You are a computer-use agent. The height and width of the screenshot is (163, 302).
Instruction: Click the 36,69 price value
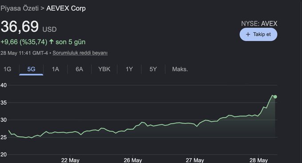pyautogui.click(x=20, y=26)
